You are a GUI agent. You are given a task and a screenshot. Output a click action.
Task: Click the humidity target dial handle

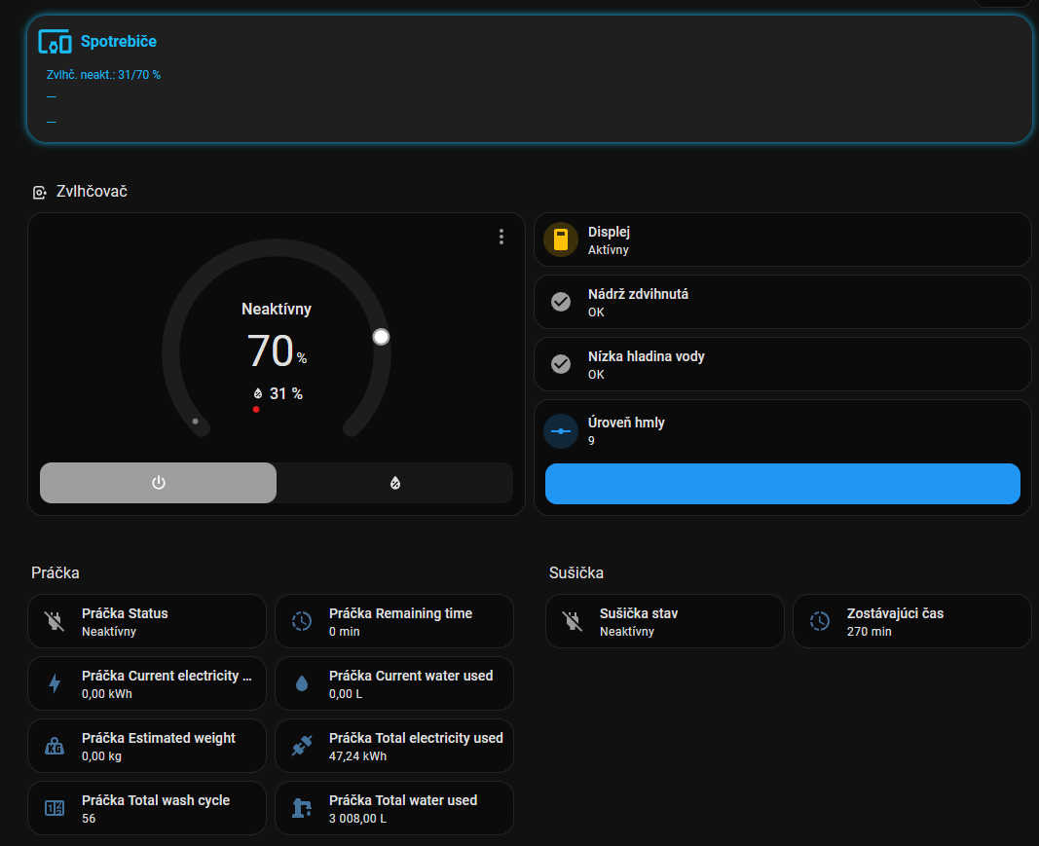381,337
